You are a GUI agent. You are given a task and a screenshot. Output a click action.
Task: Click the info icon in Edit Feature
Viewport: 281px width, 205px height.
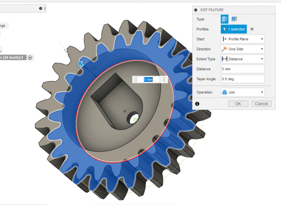pyautogui.click(x=197, y=104)
